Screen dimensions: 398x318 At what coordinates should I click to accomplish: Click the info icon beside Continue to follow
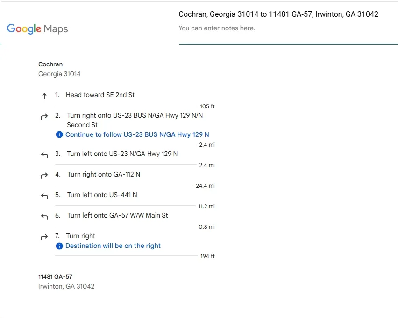[x=59, y=134]
